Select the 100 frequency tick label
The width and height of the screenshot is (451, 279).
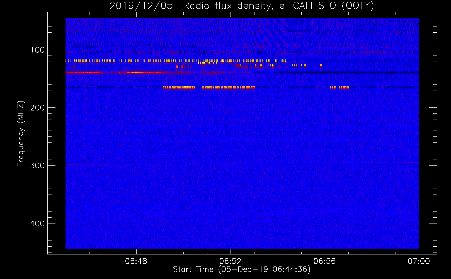pyautogui.click(x=38, y=50)
